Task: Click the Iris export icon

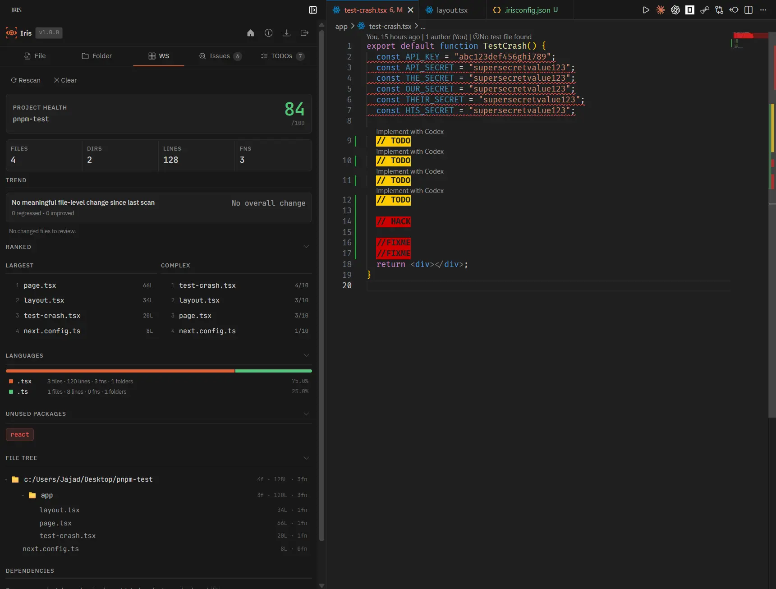Action: click(304, 33)
